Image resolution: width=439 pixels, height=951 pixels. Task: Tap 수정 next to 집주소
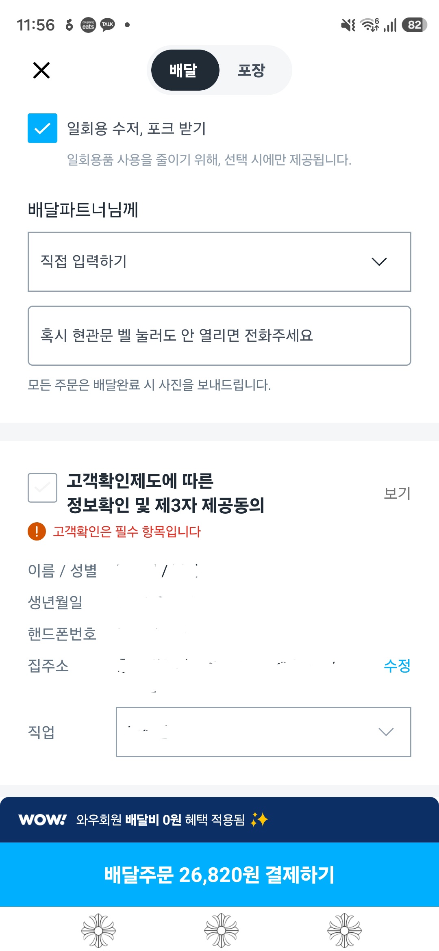click(x=397, y=666)
